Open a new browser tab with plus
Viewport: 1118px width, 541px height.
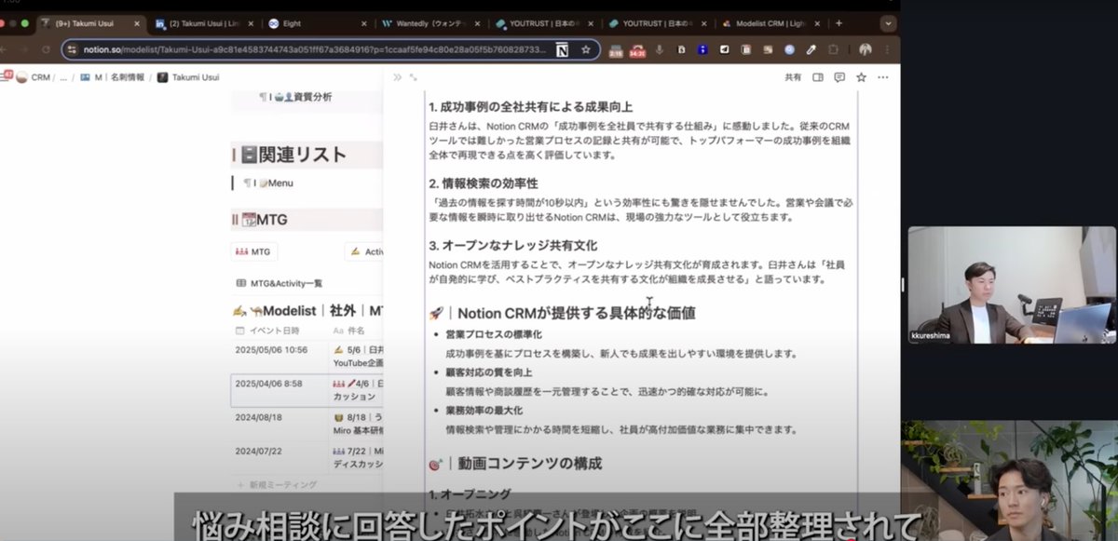point(838,23)
